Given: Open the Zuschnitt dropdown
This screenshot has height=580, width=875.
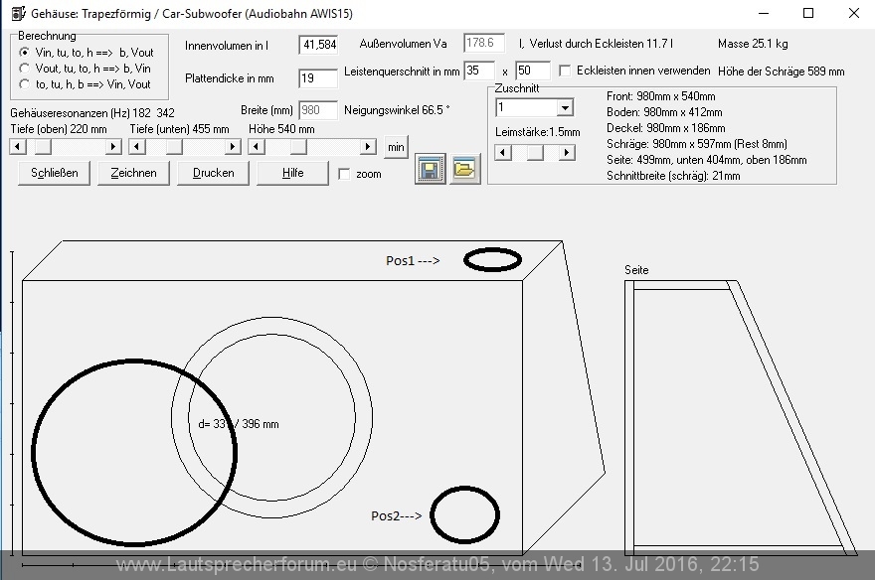Looking at the screenshot, I should click(x=565, y=107).
